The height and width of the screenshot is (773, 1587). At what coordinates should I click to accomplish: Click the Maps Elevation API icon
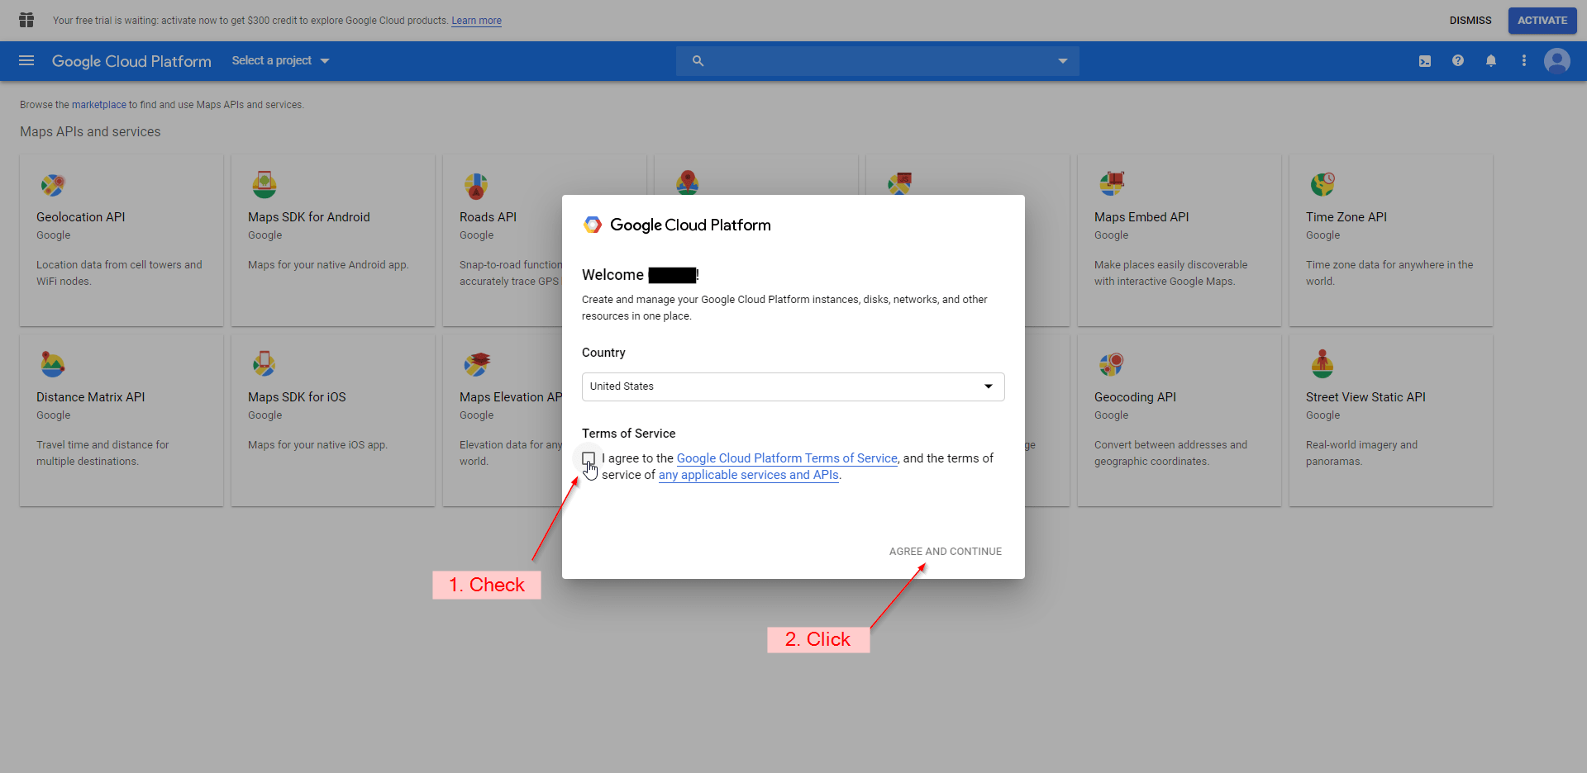(476, 364)
